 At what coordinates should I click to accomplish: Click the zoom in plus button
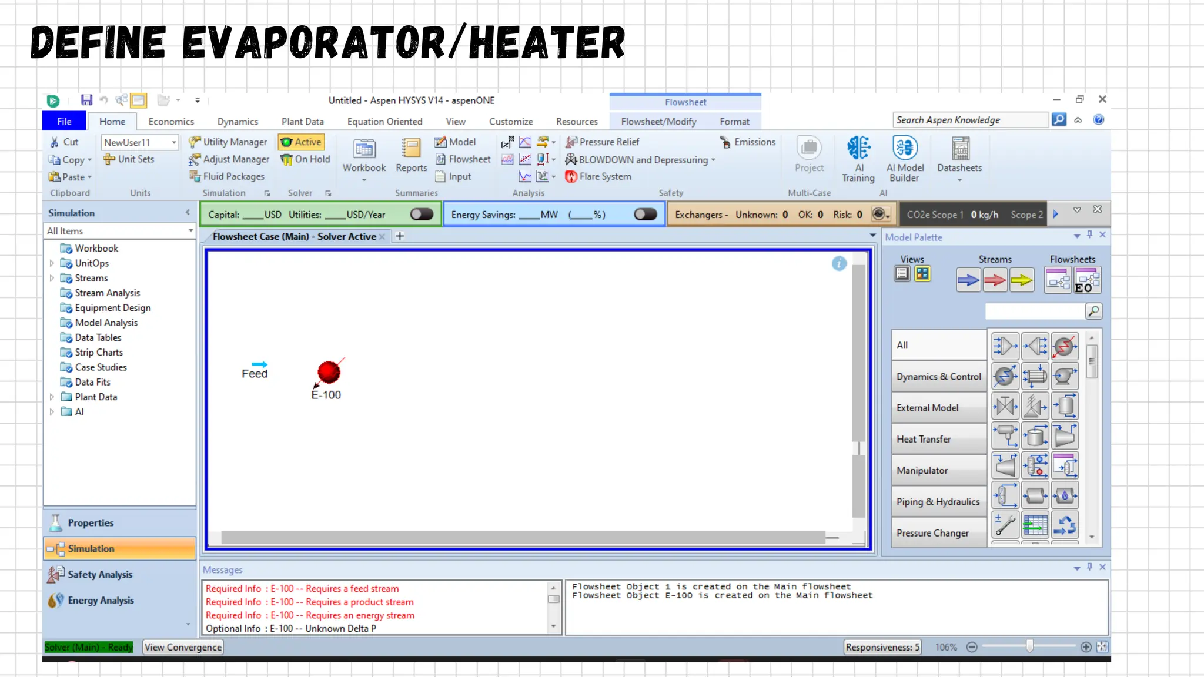click(1086, 647)
